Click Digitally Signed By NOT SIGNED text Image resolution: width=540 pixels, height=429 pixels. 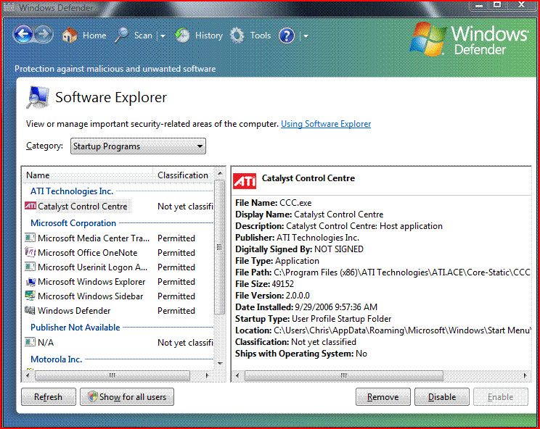point(299,249)
